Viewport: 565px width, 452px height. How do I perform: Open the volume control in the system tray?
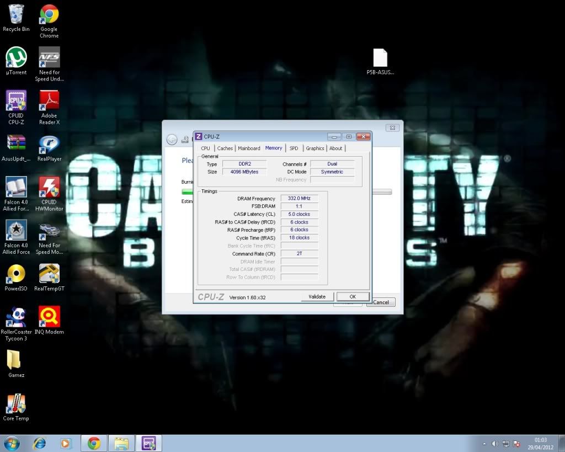pyautogui.click(x=495, y=444)
